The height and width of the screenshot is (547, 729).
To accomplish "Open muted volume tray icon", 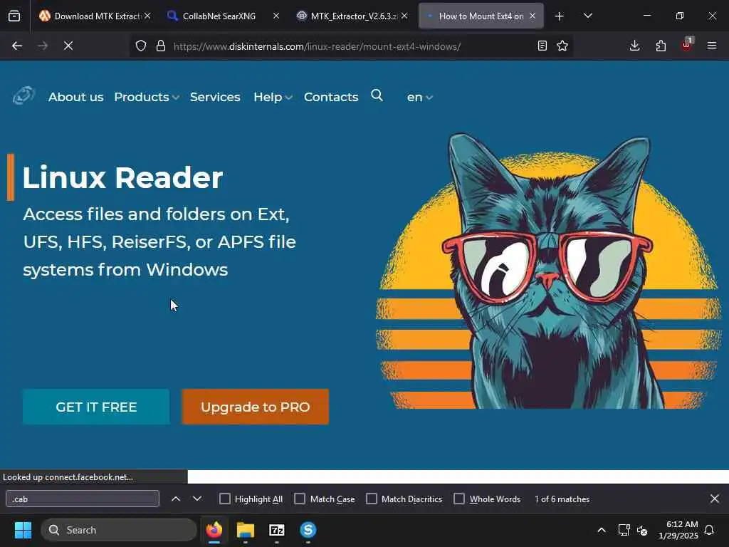I will (642, 530).
